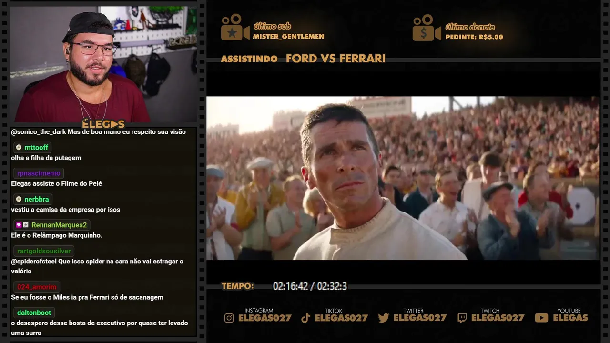
Task: Click the TikTok logo icon
Action: [306, 318]
